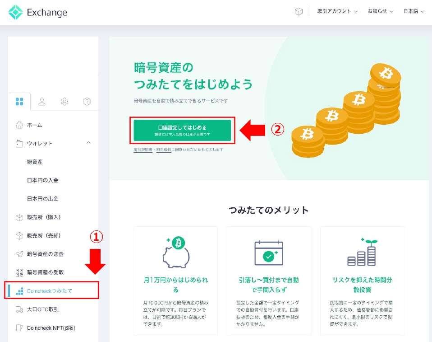This screenshot has width=432, height=342.
Task: Open 総資産 under wallet
Action: click(x=35, y=162)
